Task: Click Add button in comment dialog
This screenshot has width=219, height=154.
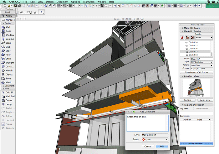Action: (x=162, y=146)
